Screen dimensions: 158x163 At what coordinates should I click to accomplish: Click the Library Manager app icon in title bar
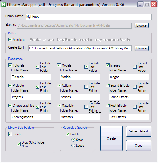[x=4, y=5]
